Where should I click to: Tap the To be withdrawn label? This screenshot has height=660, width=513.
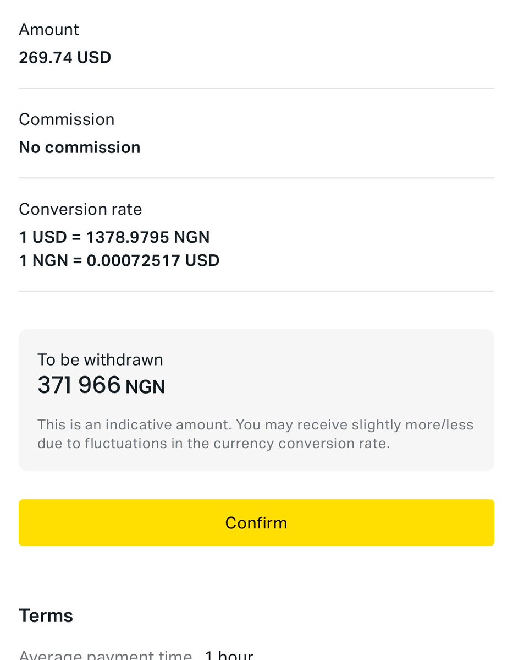[x=100, y=360]
